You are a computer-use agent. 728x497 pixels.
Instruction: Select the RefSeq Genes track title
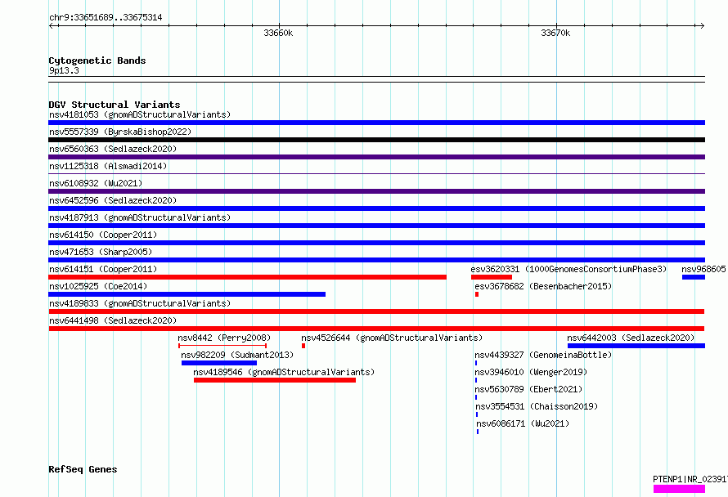pos(83,469)
